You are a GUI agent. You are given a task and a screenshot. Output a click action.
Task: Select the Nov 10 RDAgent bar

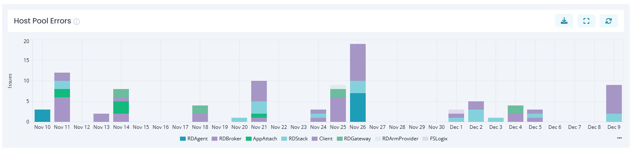click(x=42, y=116)
